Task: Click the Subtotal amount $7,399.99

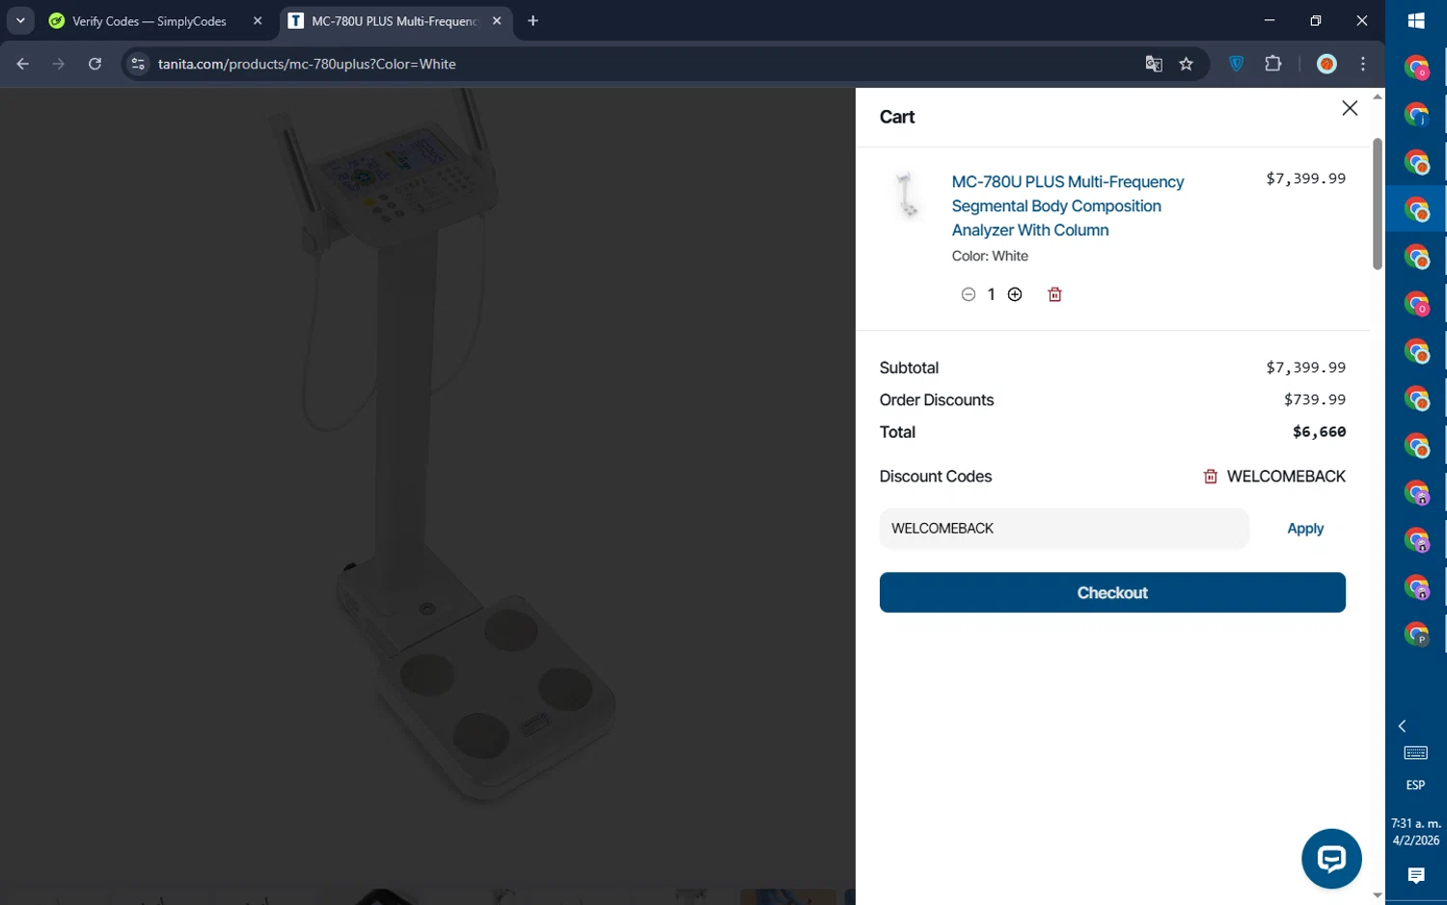Action: (x=1305, y=368)
